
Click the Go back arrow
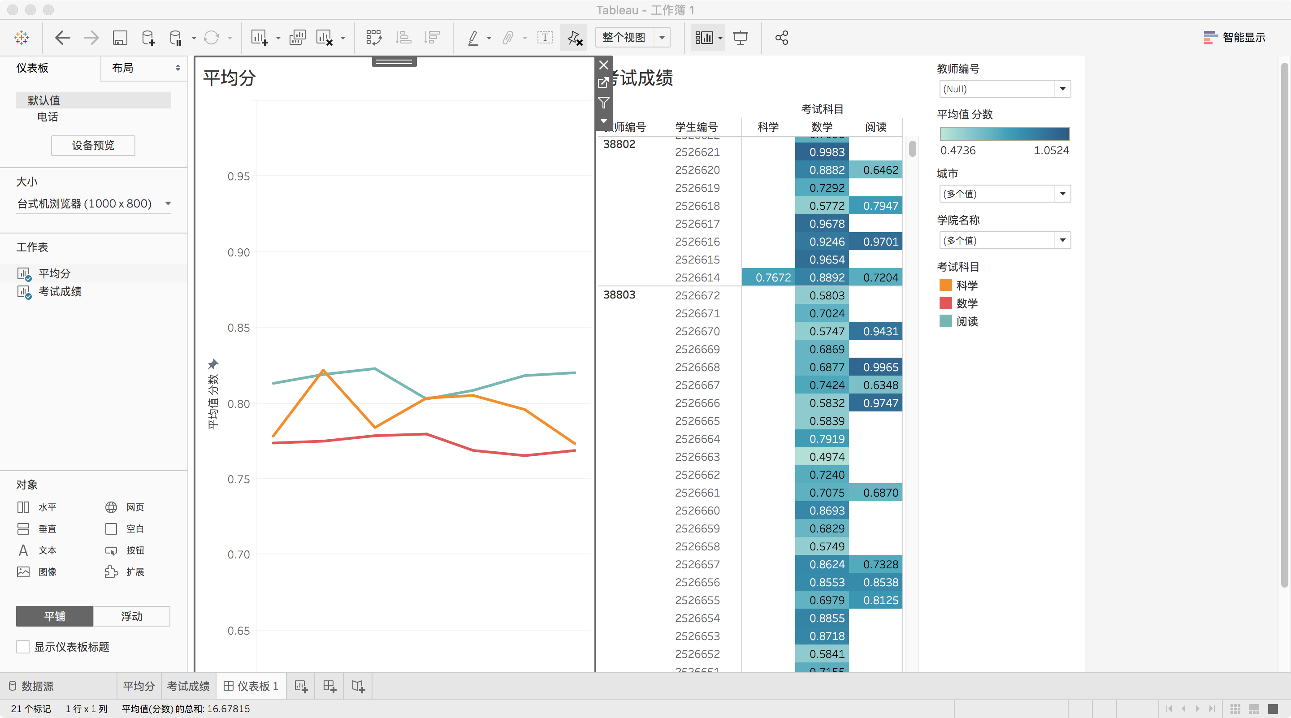(x=62, y=38)
